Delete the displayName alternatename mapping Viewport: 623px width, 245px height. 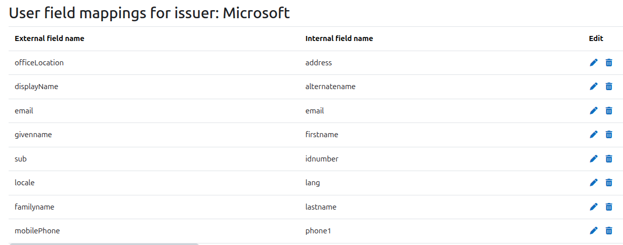point(609,87)
